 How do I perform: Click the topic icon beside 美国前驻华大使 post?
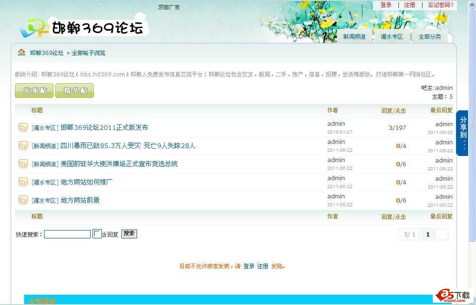coord(23,164)
